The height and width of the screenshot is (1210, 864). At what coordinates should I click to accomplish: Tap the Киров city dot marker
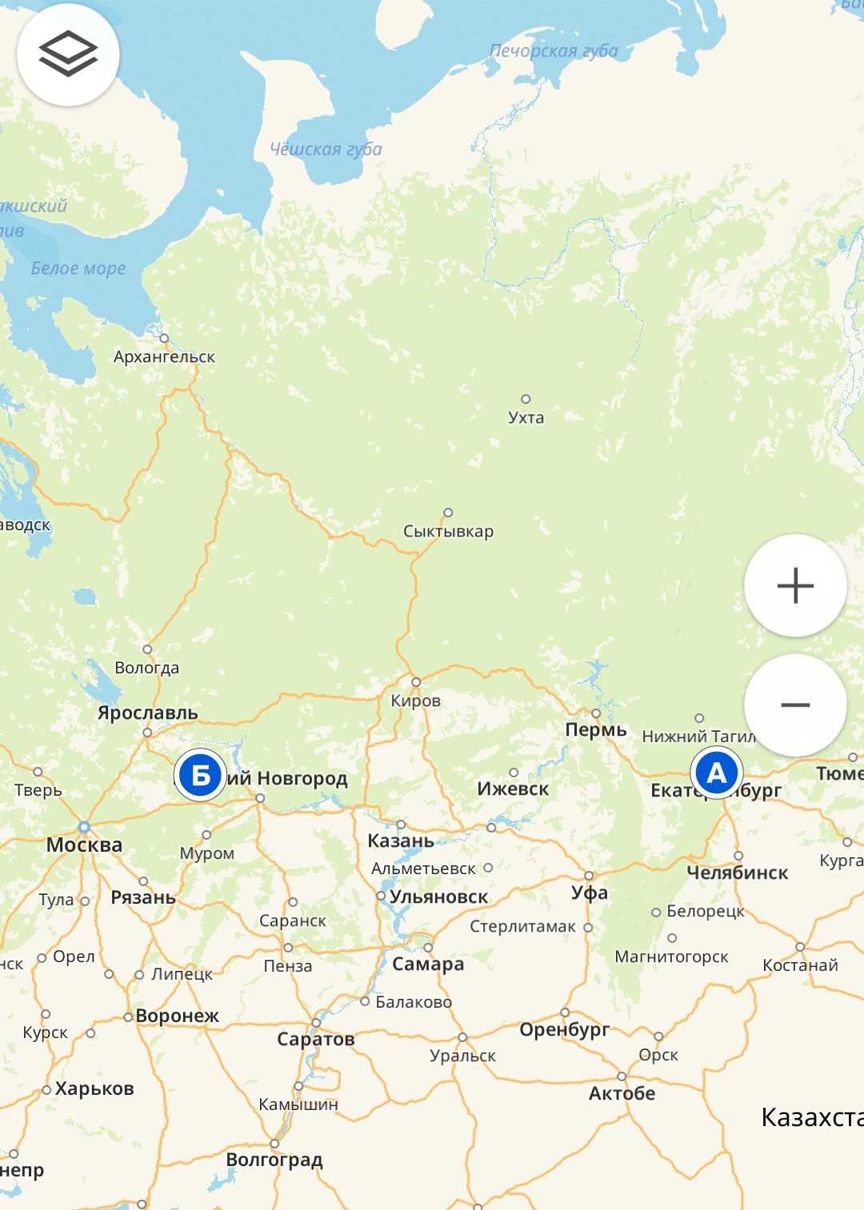point(416,682)
